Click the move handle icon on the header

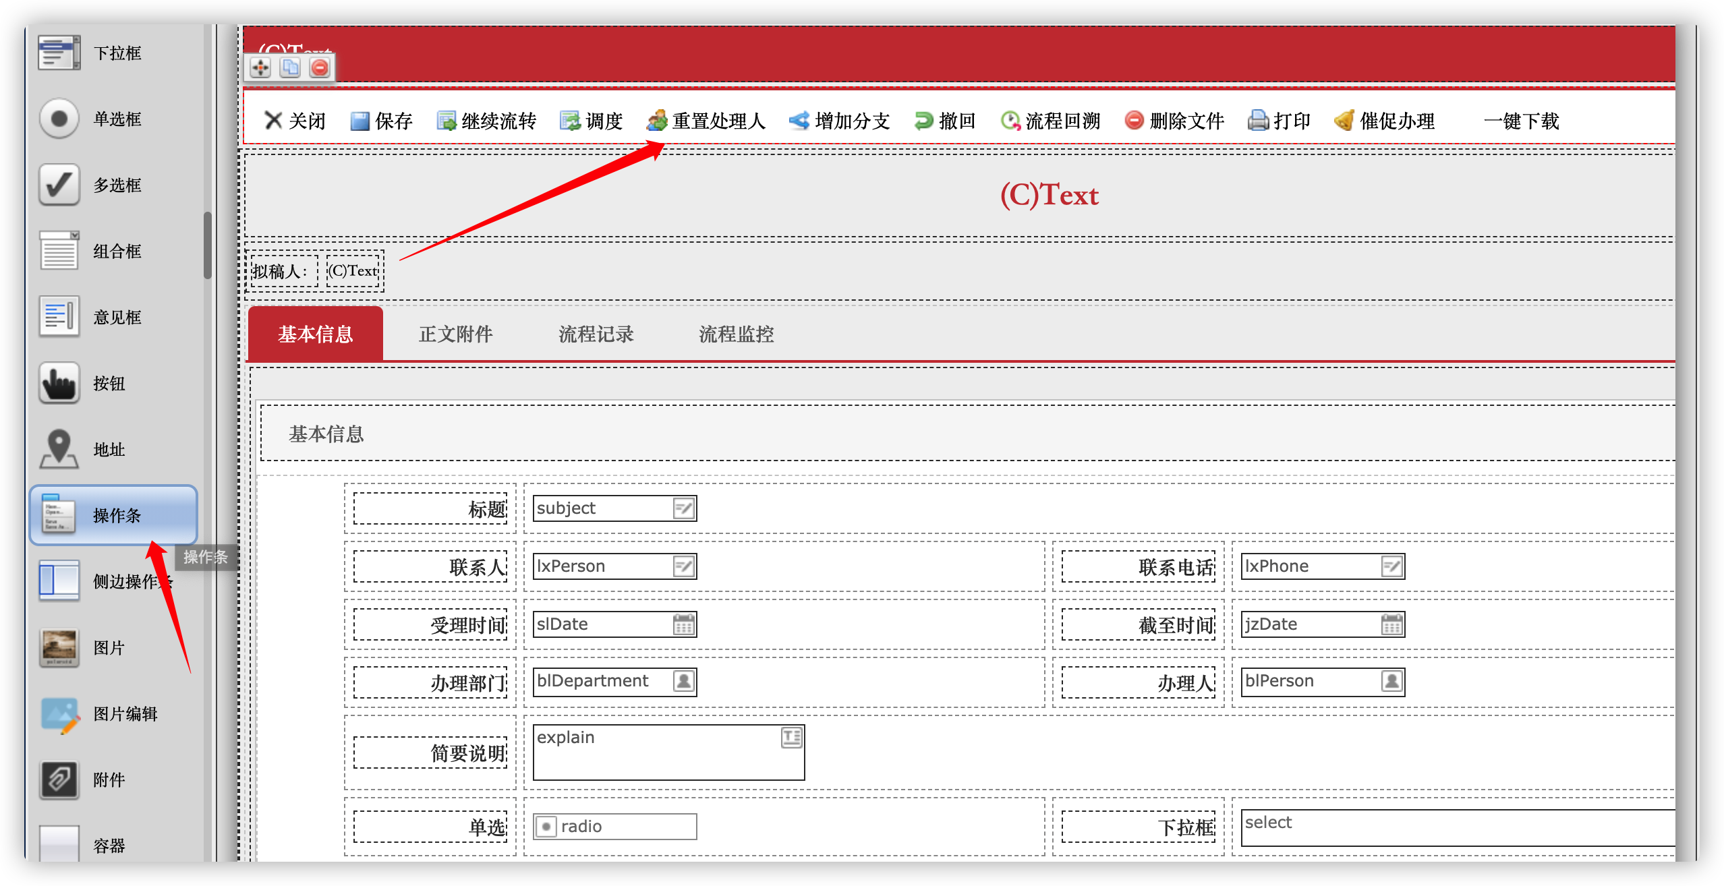click(260, 67)
